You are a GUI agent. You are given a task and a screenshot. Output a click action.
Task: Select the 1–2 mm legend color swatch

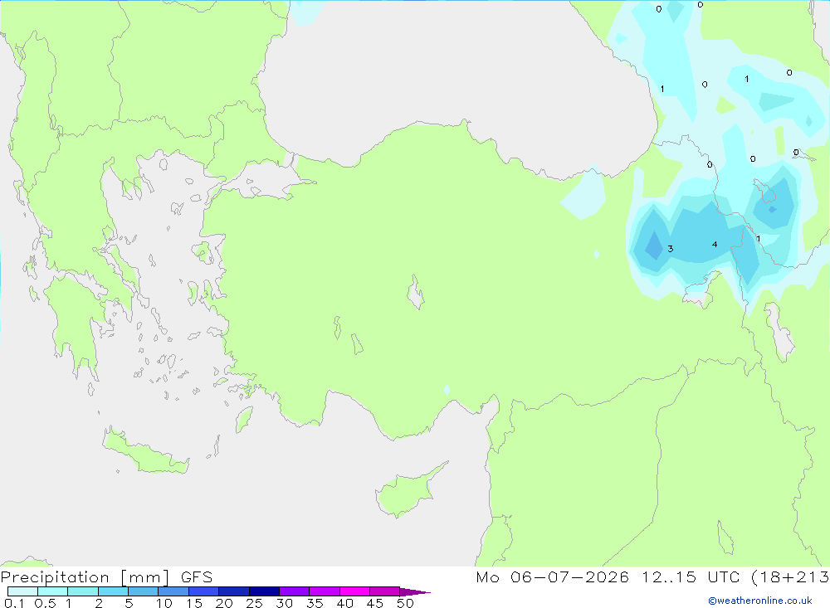click(x=83, y=591)
